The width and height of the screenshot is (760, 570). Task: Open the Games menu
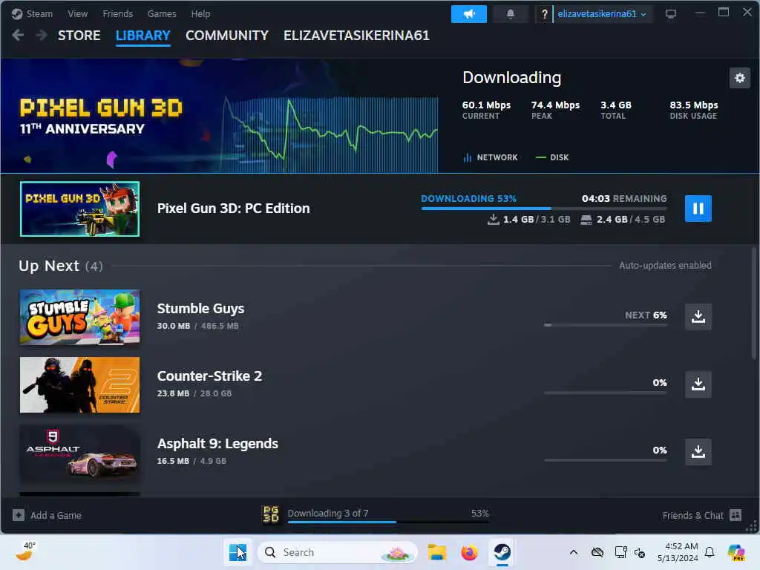(x=162, y=14)
